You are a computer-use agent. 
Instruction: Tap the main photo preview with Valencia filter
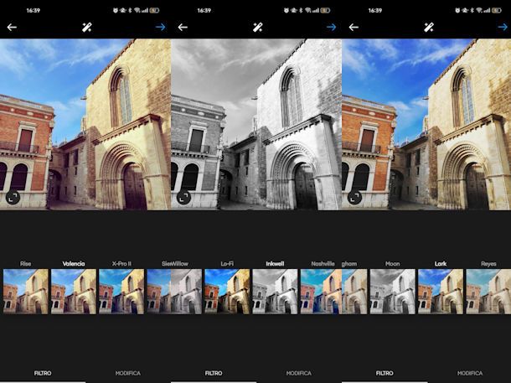point(85,124)
